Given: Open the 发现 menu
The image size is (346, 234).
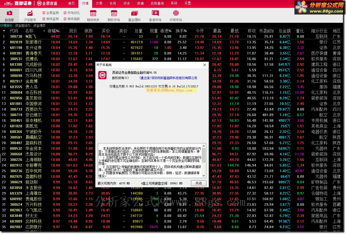Looking at the screenshot, I should tap(113, 3).
